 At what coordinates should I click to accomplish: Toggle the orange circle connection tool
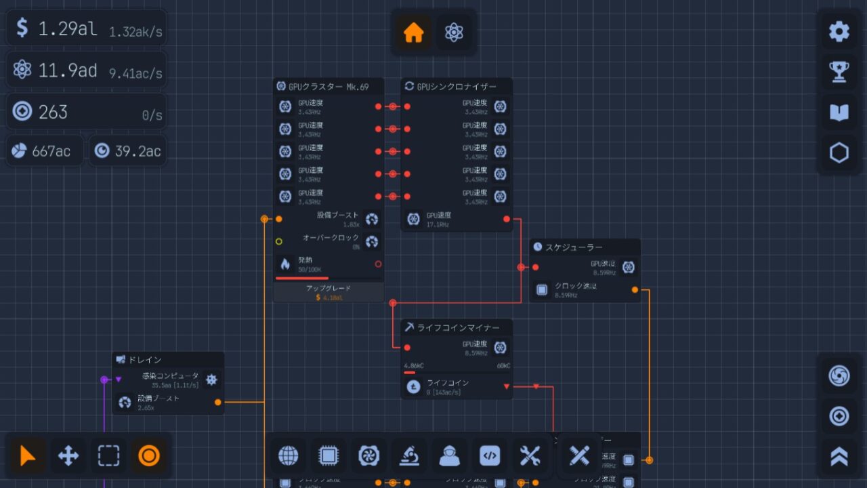tap(149, 456)
